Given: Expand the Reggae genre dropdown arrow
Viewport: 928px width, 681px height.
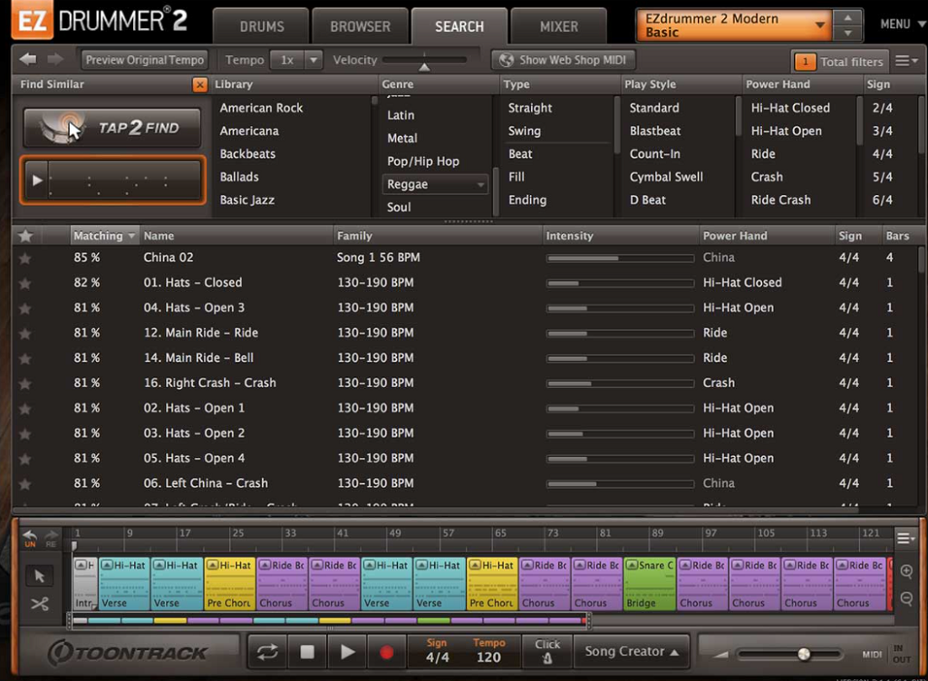Looking at the screenshot, I should coord(480,185).
